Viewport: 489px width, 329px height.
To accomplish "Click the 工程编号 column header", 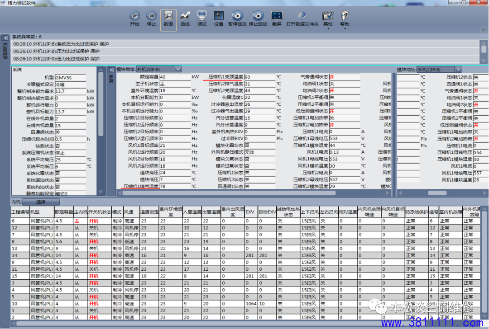I will 20,212.
